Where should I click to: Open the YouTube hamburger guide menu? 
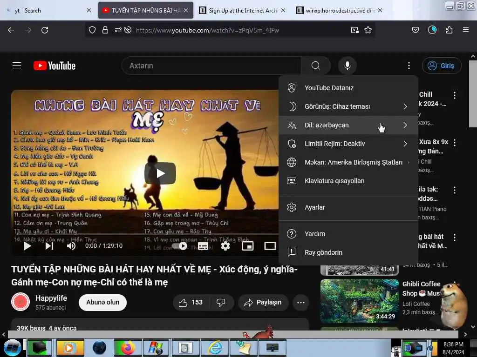coord(17,66)
